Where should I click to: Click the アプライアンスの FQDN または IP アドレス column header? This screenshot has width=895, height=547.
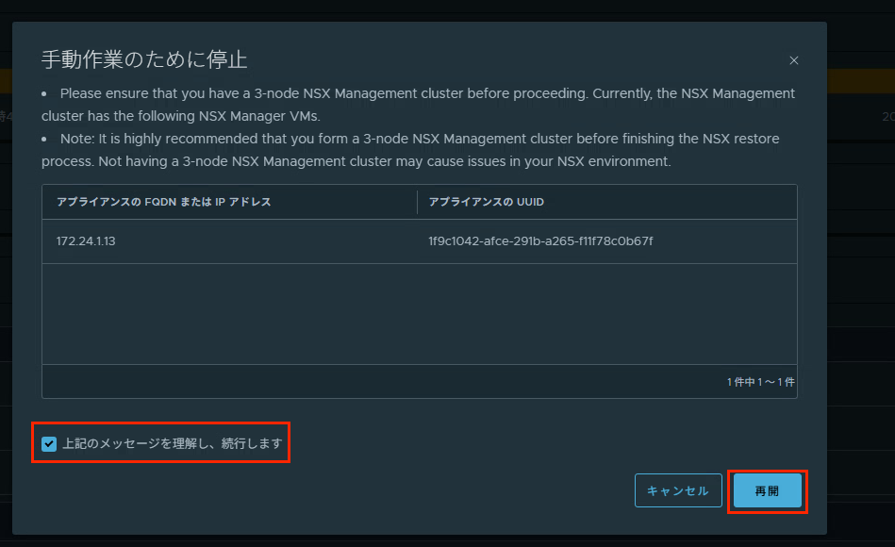click(x=163, y=202)
